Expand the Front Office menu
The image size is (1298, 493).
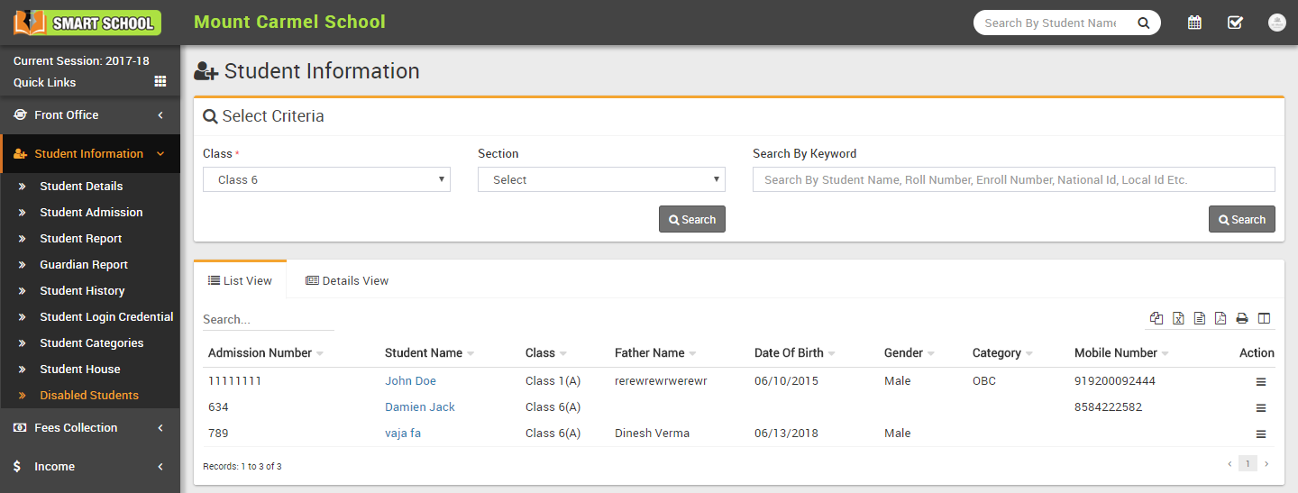(x=90, y=115)
